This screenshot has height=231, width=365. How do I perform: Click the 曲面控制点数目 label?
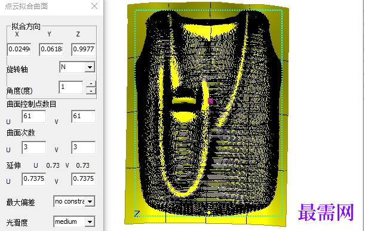click(32, 104)
